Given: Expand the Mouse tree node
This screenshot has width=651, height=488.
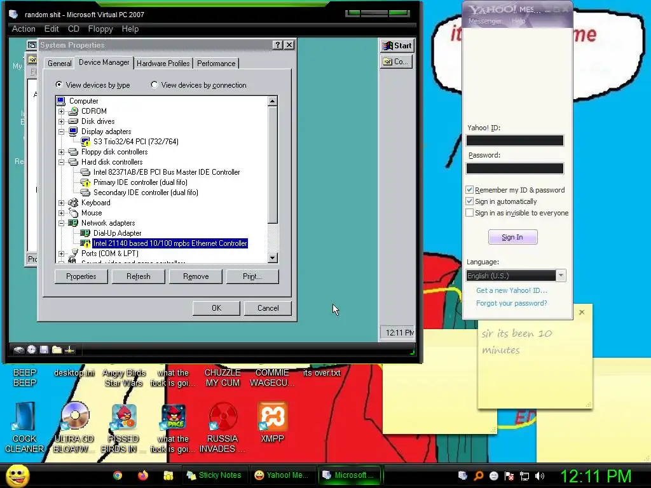Looking at the screenshot, I should click(62, 213).
